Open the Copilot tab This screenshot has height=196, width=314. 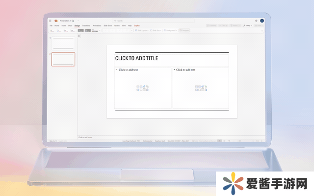pyautogui.click(x=137, y=25)
